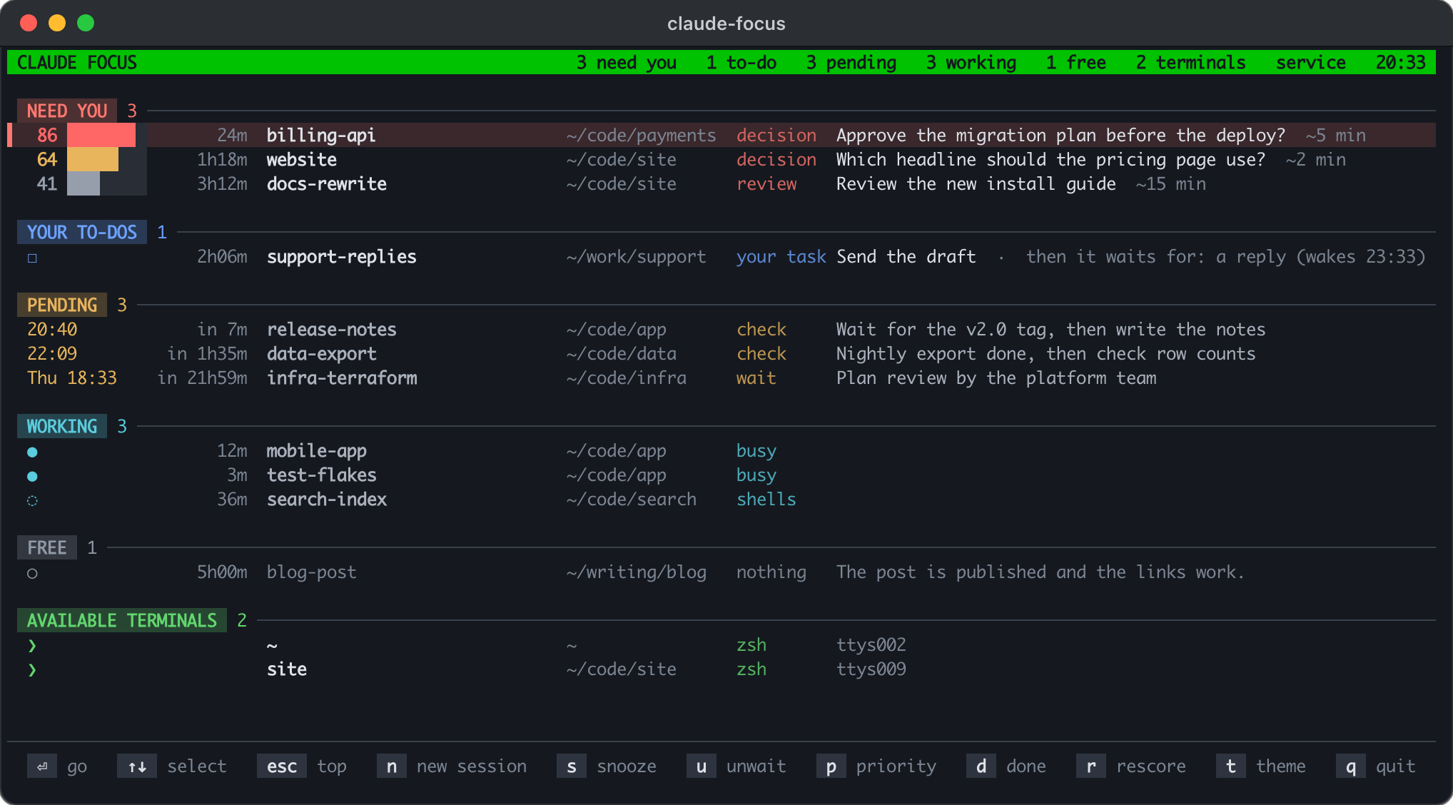This screenshot has height=805, width=1453.
Task: Click '3 pending' in the status bar
Action: pos(851,62)
